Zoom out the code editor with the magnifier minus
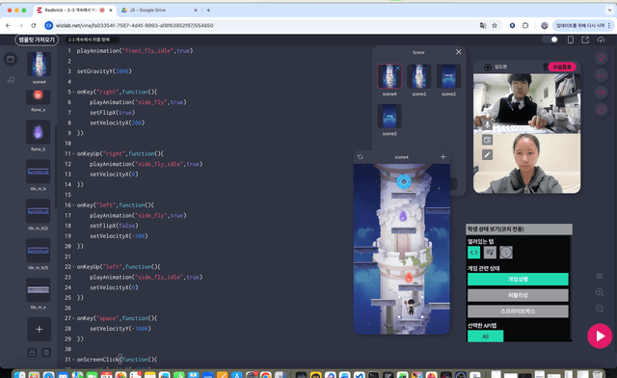The height and width of the screenshot is (378, 617). 600,309
